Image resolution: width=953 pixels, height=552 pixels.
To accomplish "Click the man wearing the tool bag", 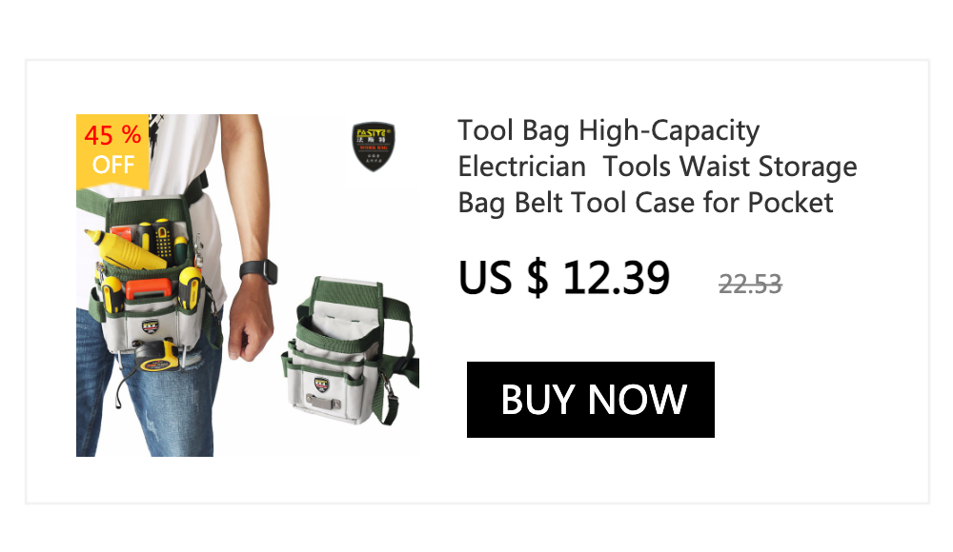I will (176, 285).
